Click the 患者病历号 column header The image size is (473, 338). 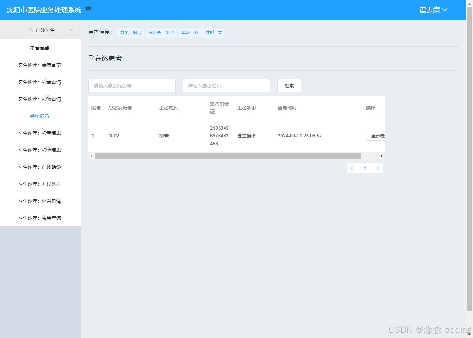120,108
